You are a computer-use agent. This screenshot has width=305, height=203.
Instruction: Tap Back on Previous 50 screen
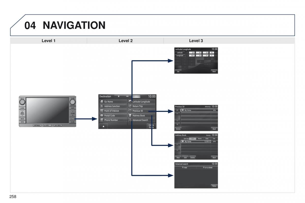[214, 129]
